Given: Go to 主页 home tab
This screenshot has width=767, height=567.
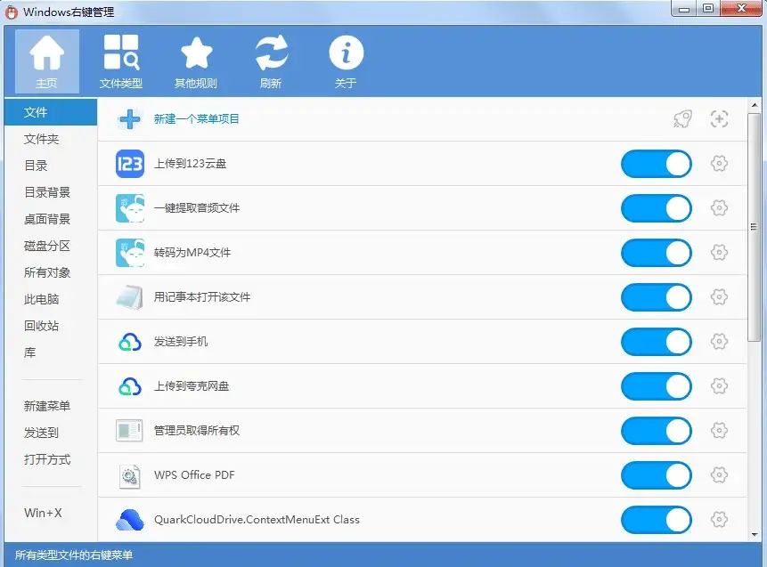Looking at the screenshot, I should 46,61.
